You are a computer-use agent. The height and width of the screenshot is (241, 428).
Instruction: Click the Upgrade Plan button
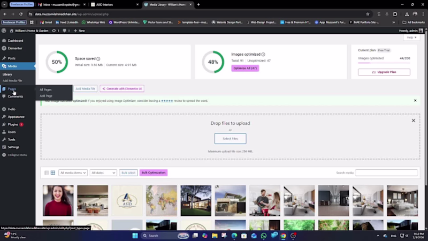click(384, 72)
